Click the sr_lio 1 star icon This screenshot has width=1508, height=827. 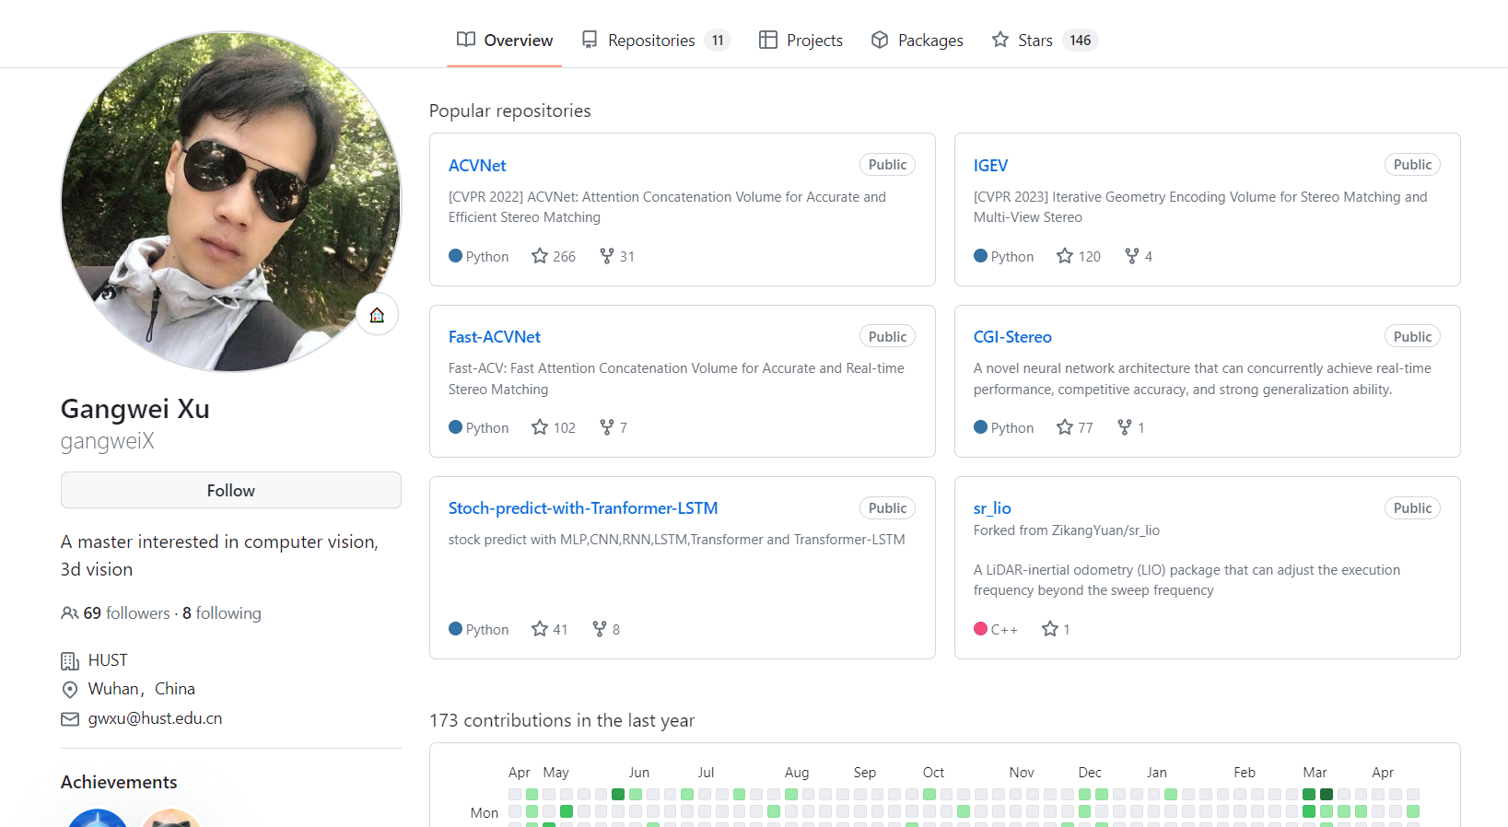point(1050,629)
